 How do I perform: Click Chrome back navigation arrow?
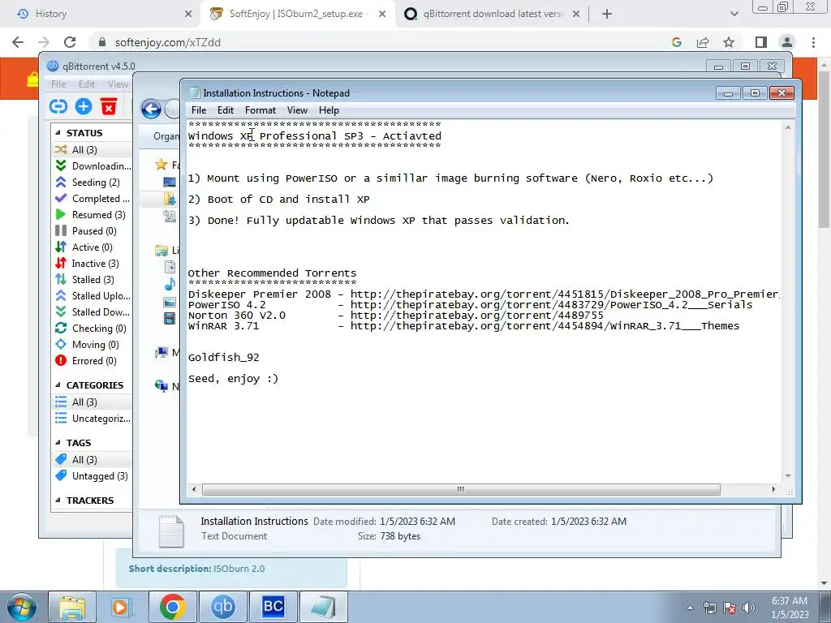coord(18,42)
